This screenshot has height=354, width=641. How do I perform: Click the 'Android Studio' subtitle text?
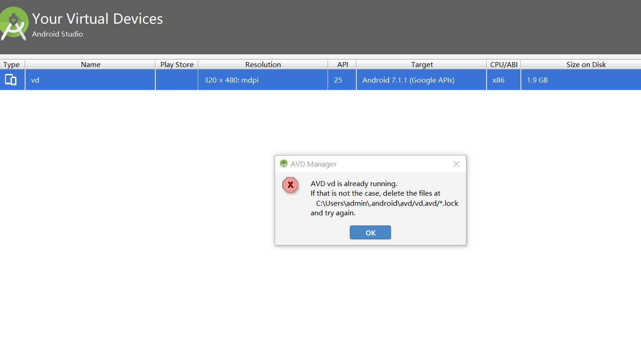click(58, 34)
